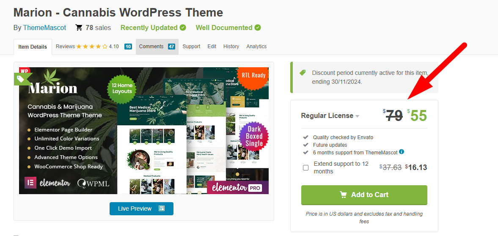Screen dimensions: 498x236
Task: Click the 'Quality checked by Envato' text
Action: click(x=343, y=137)
